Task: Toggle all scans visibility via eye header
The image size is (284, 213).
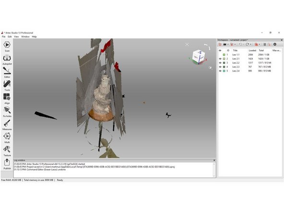Action: tap(220, 50)
